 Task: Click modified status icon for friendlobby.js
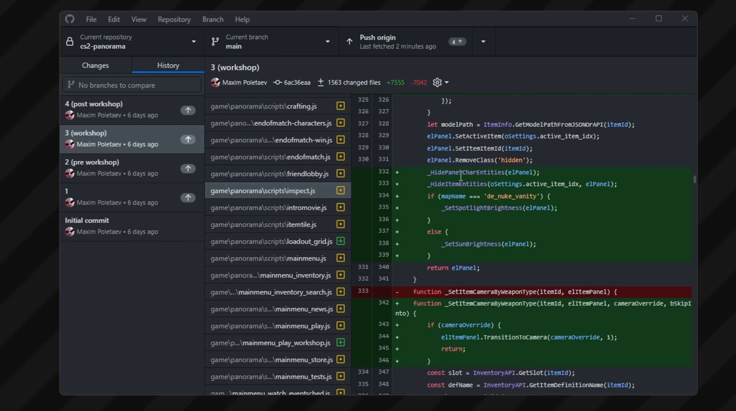click(340, 173)
